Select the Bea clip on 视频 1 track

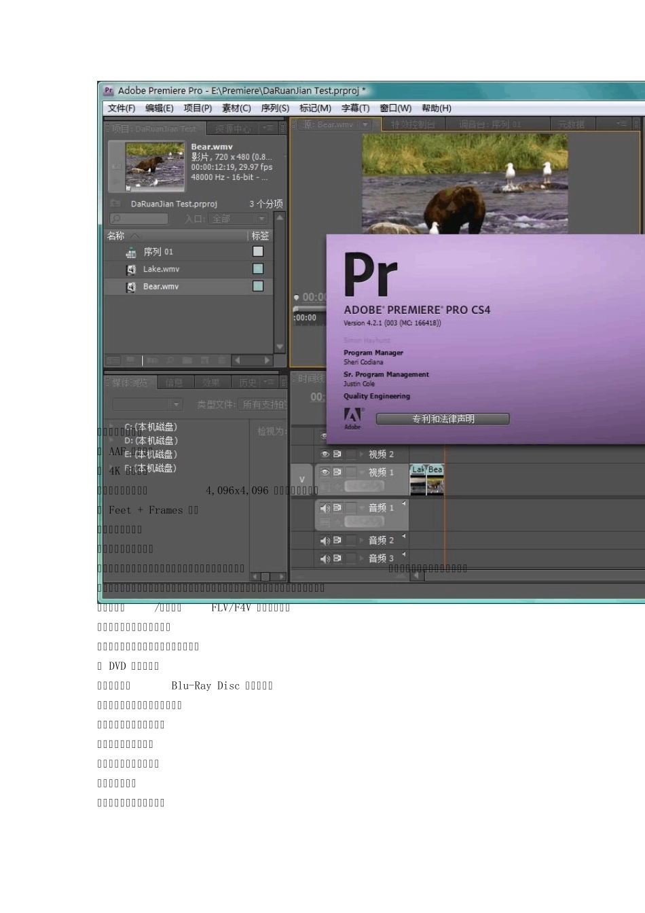(435, 479)
